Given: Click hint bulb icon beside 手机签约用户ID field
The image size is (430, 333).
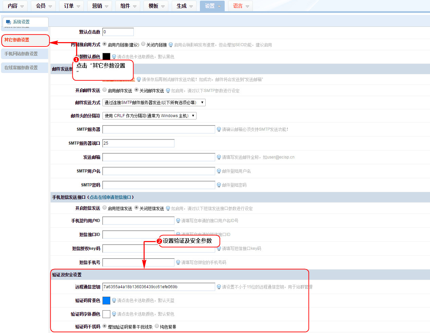Looking at the screenshot, I should point(178,221).
